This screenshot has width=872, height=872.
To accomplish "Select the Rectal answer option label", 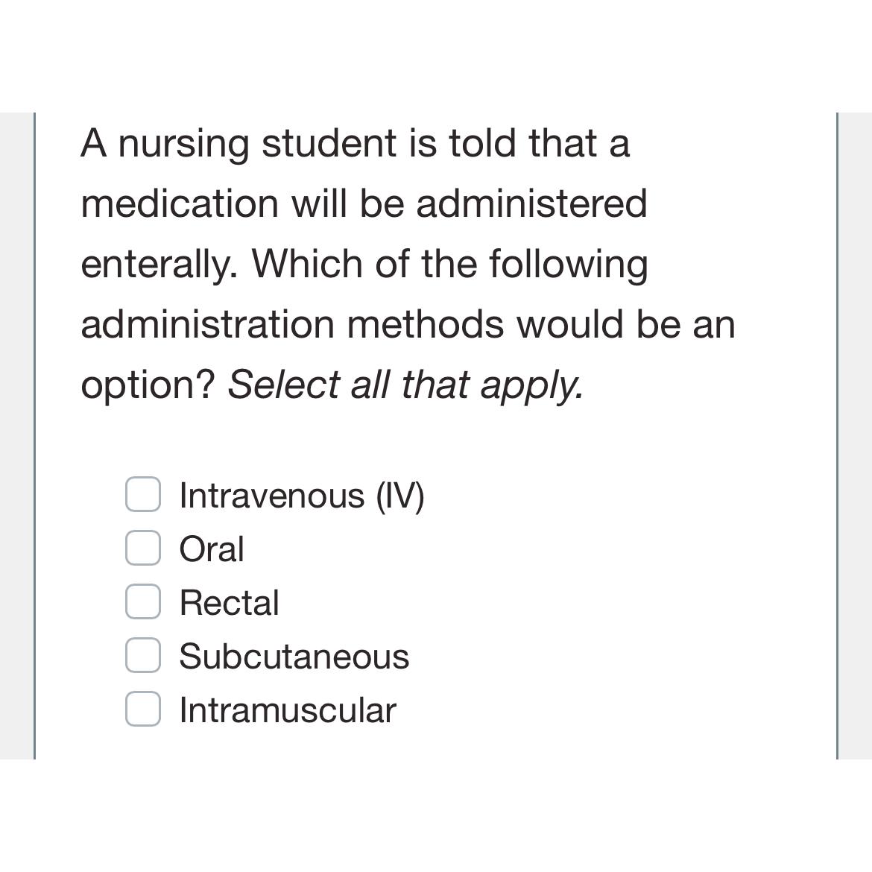I will tap(229, 602).
